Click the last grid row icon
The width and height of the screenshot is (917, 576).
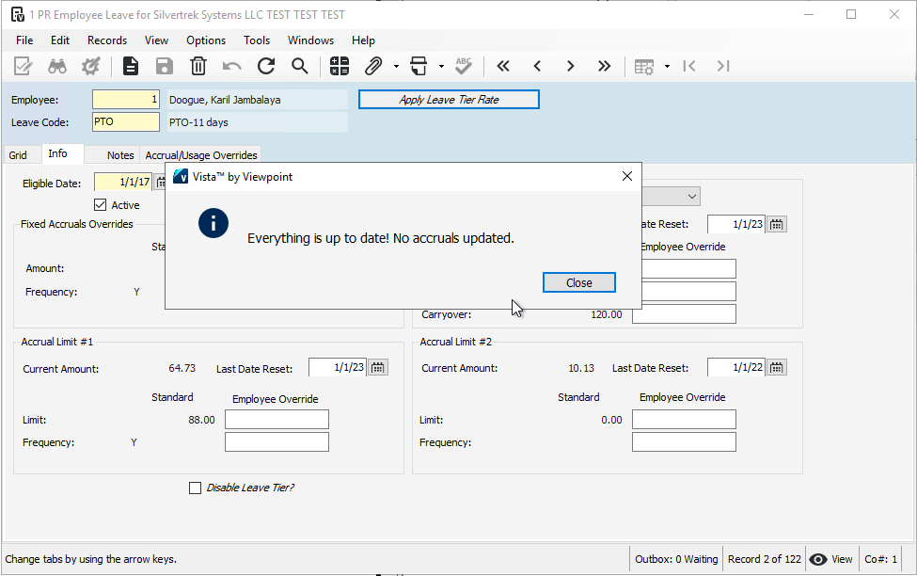coord(723,66)
